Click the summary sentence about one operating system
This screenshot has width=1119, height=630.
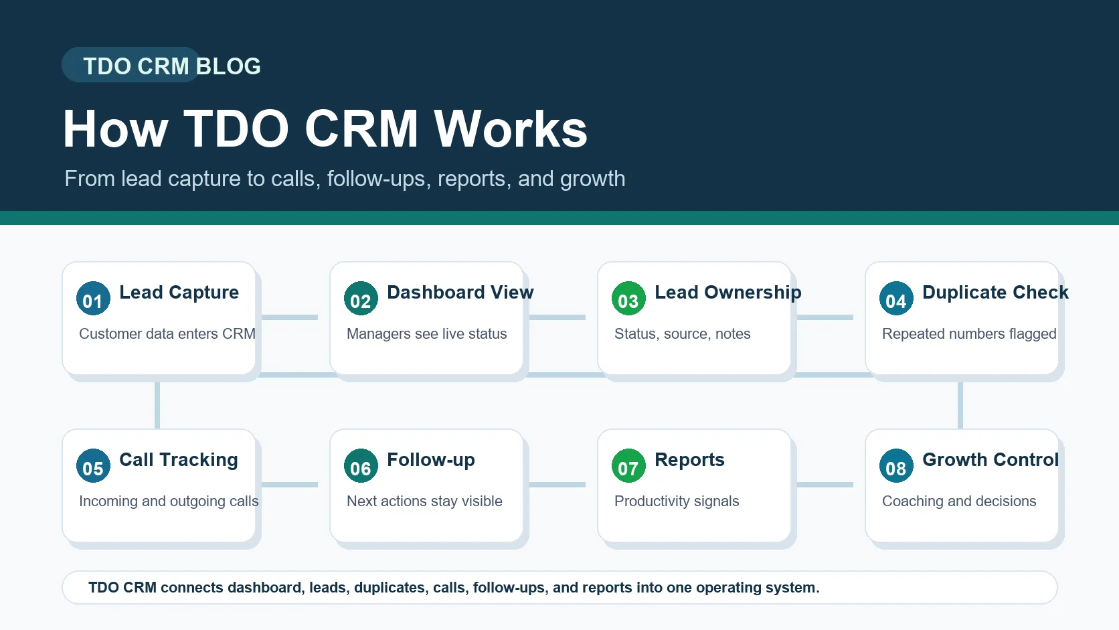[x=454, y=588]
